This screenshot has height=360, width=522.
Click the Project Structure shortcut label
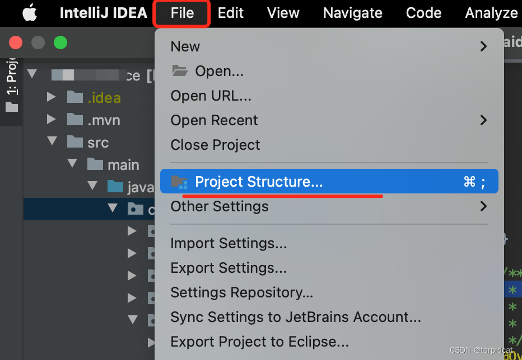[474, 182]
